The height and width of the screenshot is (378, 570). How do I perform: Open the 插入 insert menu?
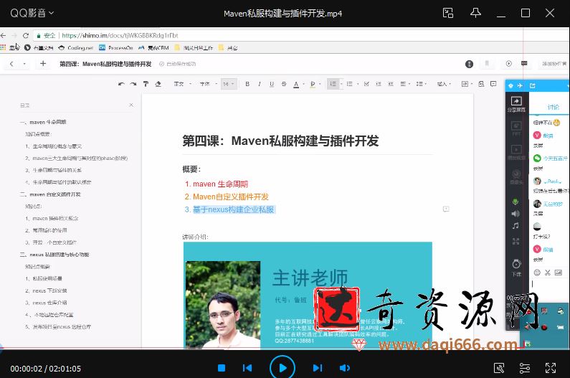[444, 84]
